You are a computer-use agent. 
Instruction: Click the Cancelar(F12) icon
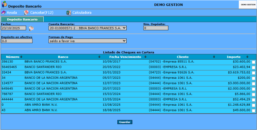coord(26,13)
